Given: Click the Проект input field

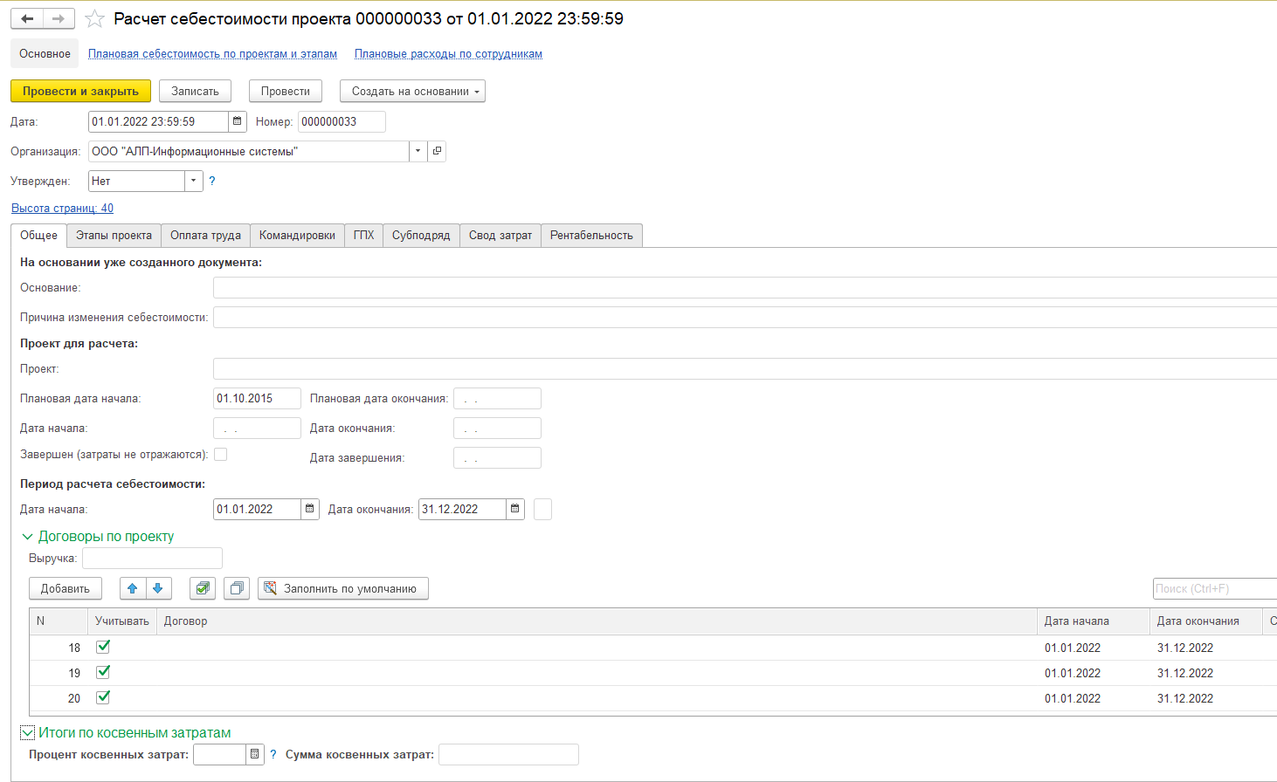Looking at the screenshot, I should coord(745,368).
